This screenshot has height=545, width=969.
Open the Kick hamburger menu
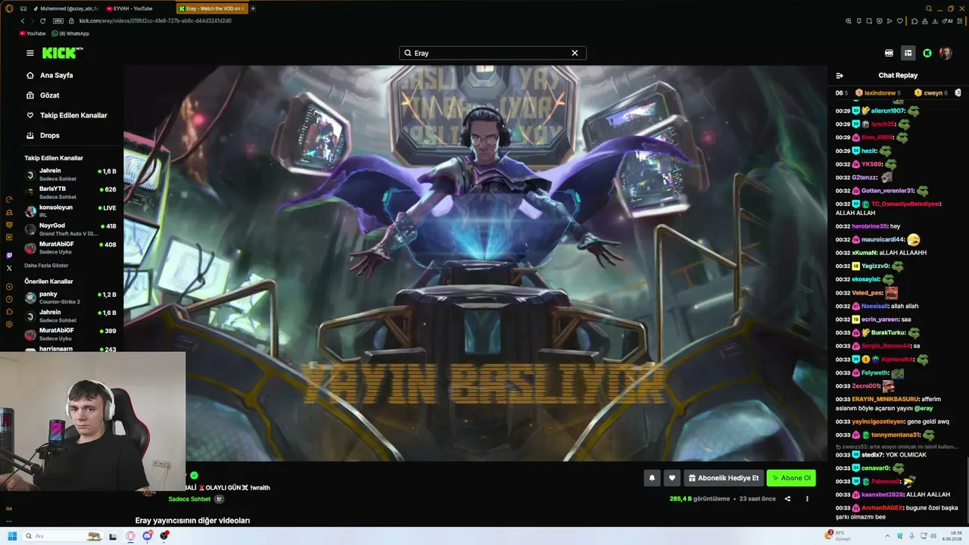pyautogui.click(x=30, y=53)
